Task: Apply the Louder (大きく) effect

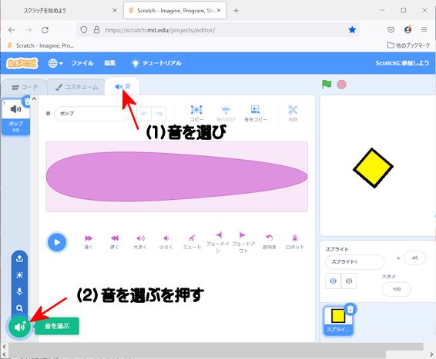Action: point(140,241)
